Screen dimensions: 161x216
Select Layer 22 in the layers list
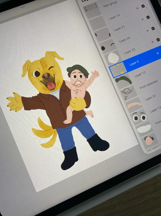[x=150, y=98]
